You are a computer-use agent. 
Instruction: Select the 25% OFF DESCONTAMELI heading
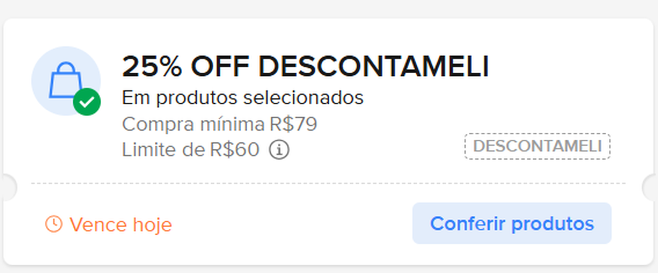coord(305,67)
